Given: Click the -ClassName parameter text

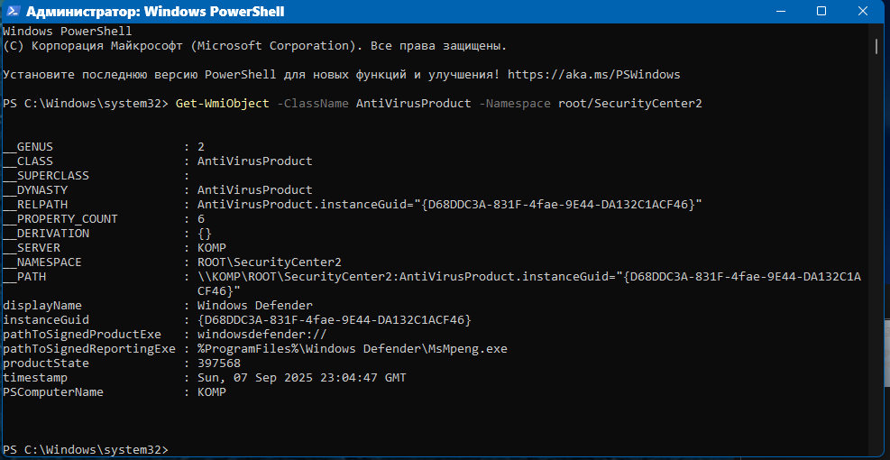Looking at the screenshot, I should [x=312, y=104].
